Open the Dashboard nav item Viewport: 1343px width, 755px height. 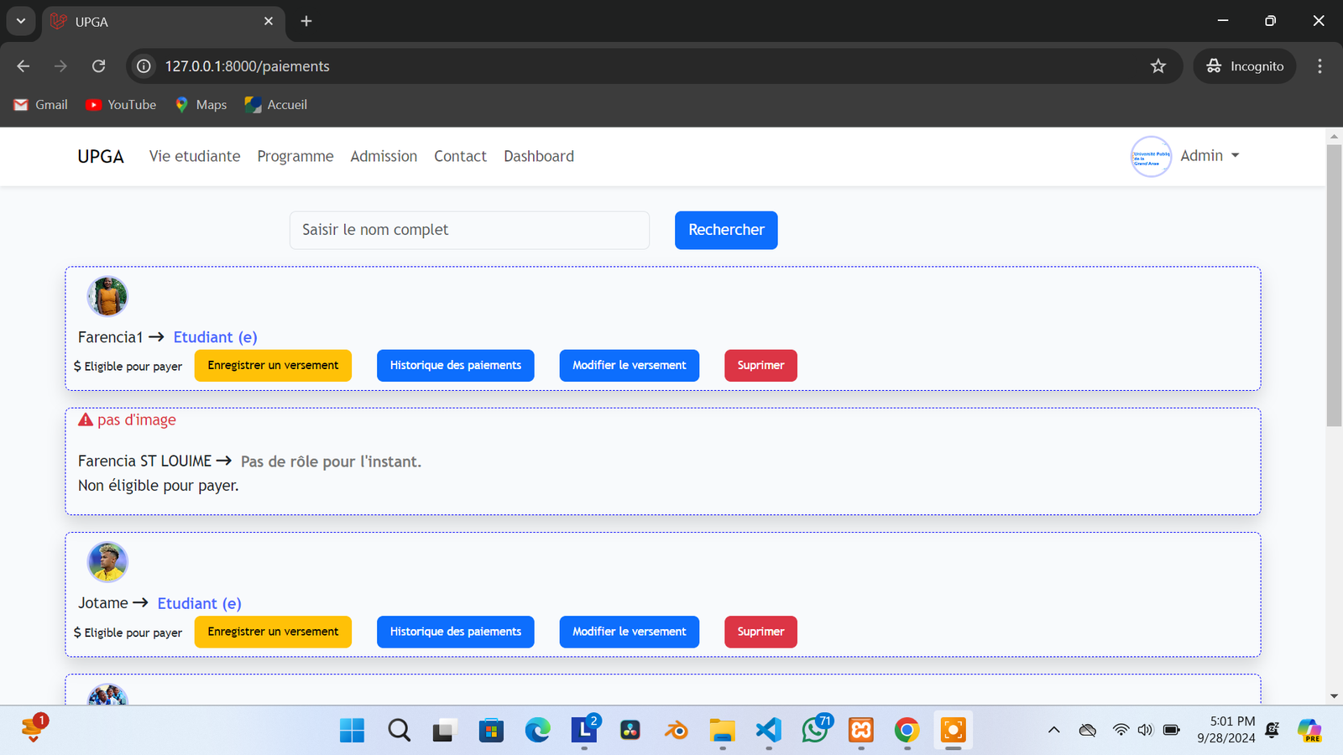pyautogui.click(x=539, y=156)
